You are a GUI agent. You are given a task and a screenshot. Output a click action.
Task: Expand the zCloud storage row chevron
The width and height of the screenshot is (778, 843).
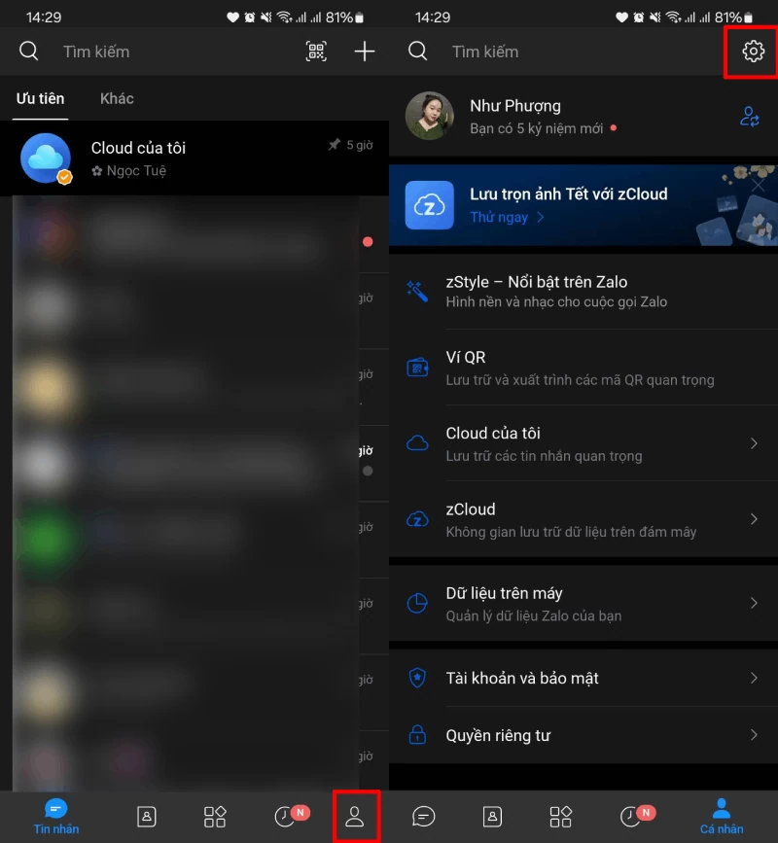[754, 519]
